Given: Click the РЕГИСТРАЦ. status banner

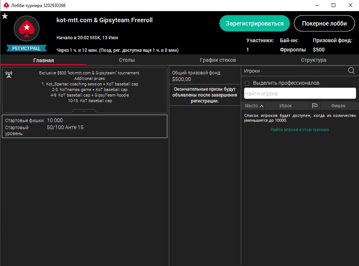Looking at the screenshot, I should click(x=27, y=48).
